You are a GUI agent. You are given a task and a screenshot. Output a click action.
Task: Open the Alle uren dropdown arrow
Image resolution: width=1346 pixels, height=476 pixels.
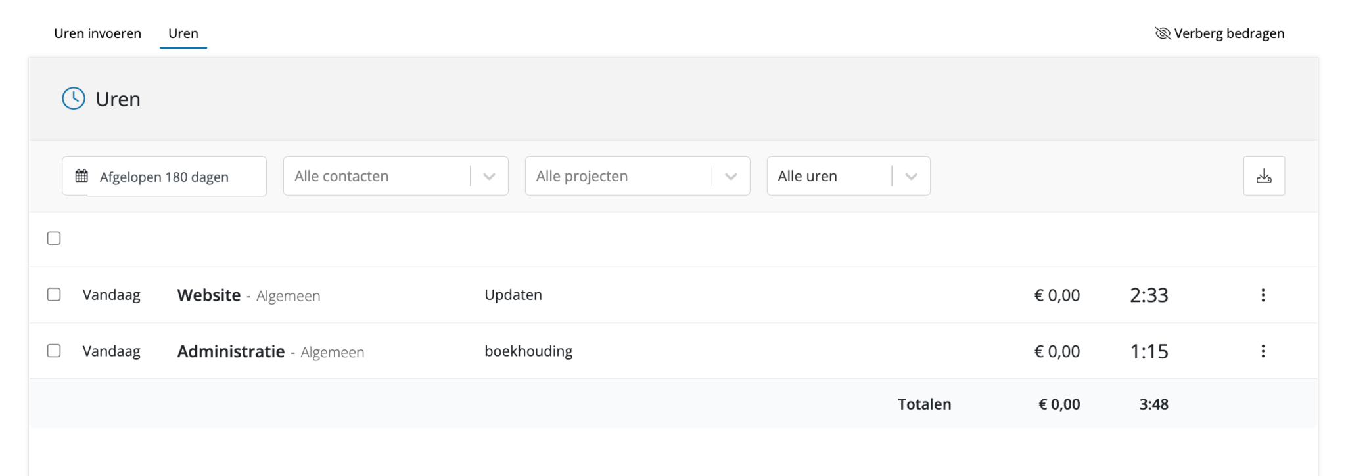911,176
